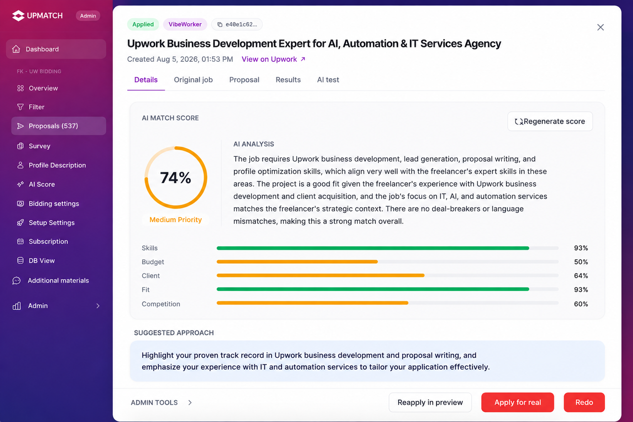
Task: Click the Admin bar chart icon
Action: (x=16, y=306)
